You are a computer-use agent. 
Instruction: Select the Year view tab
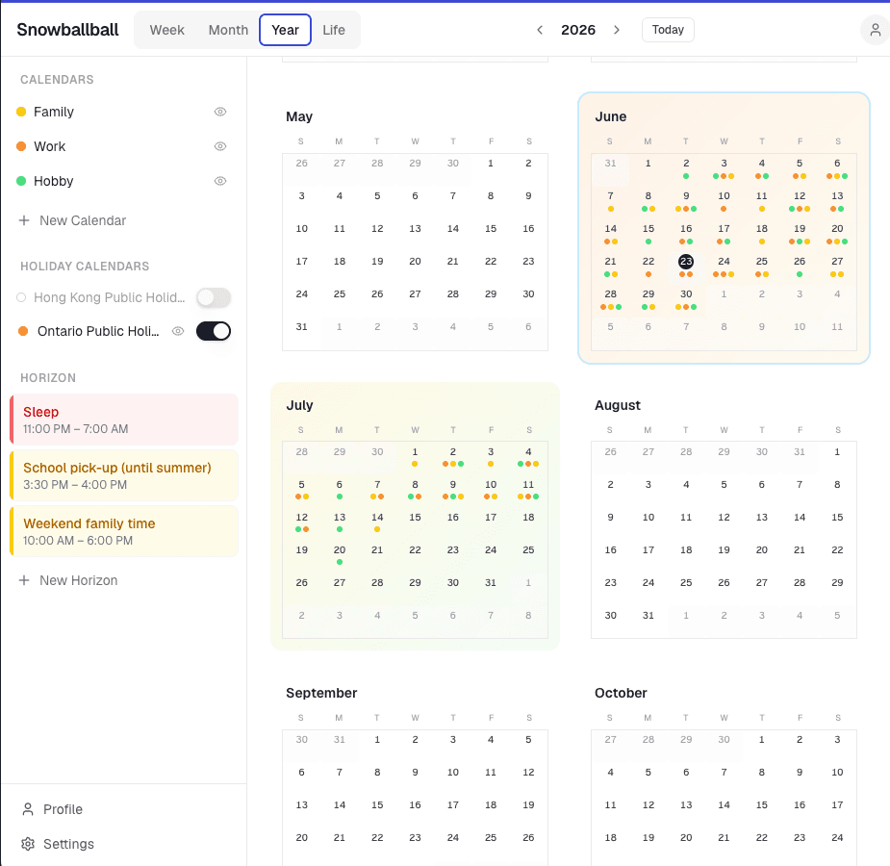pyautogui.click(x=285, y=30)
